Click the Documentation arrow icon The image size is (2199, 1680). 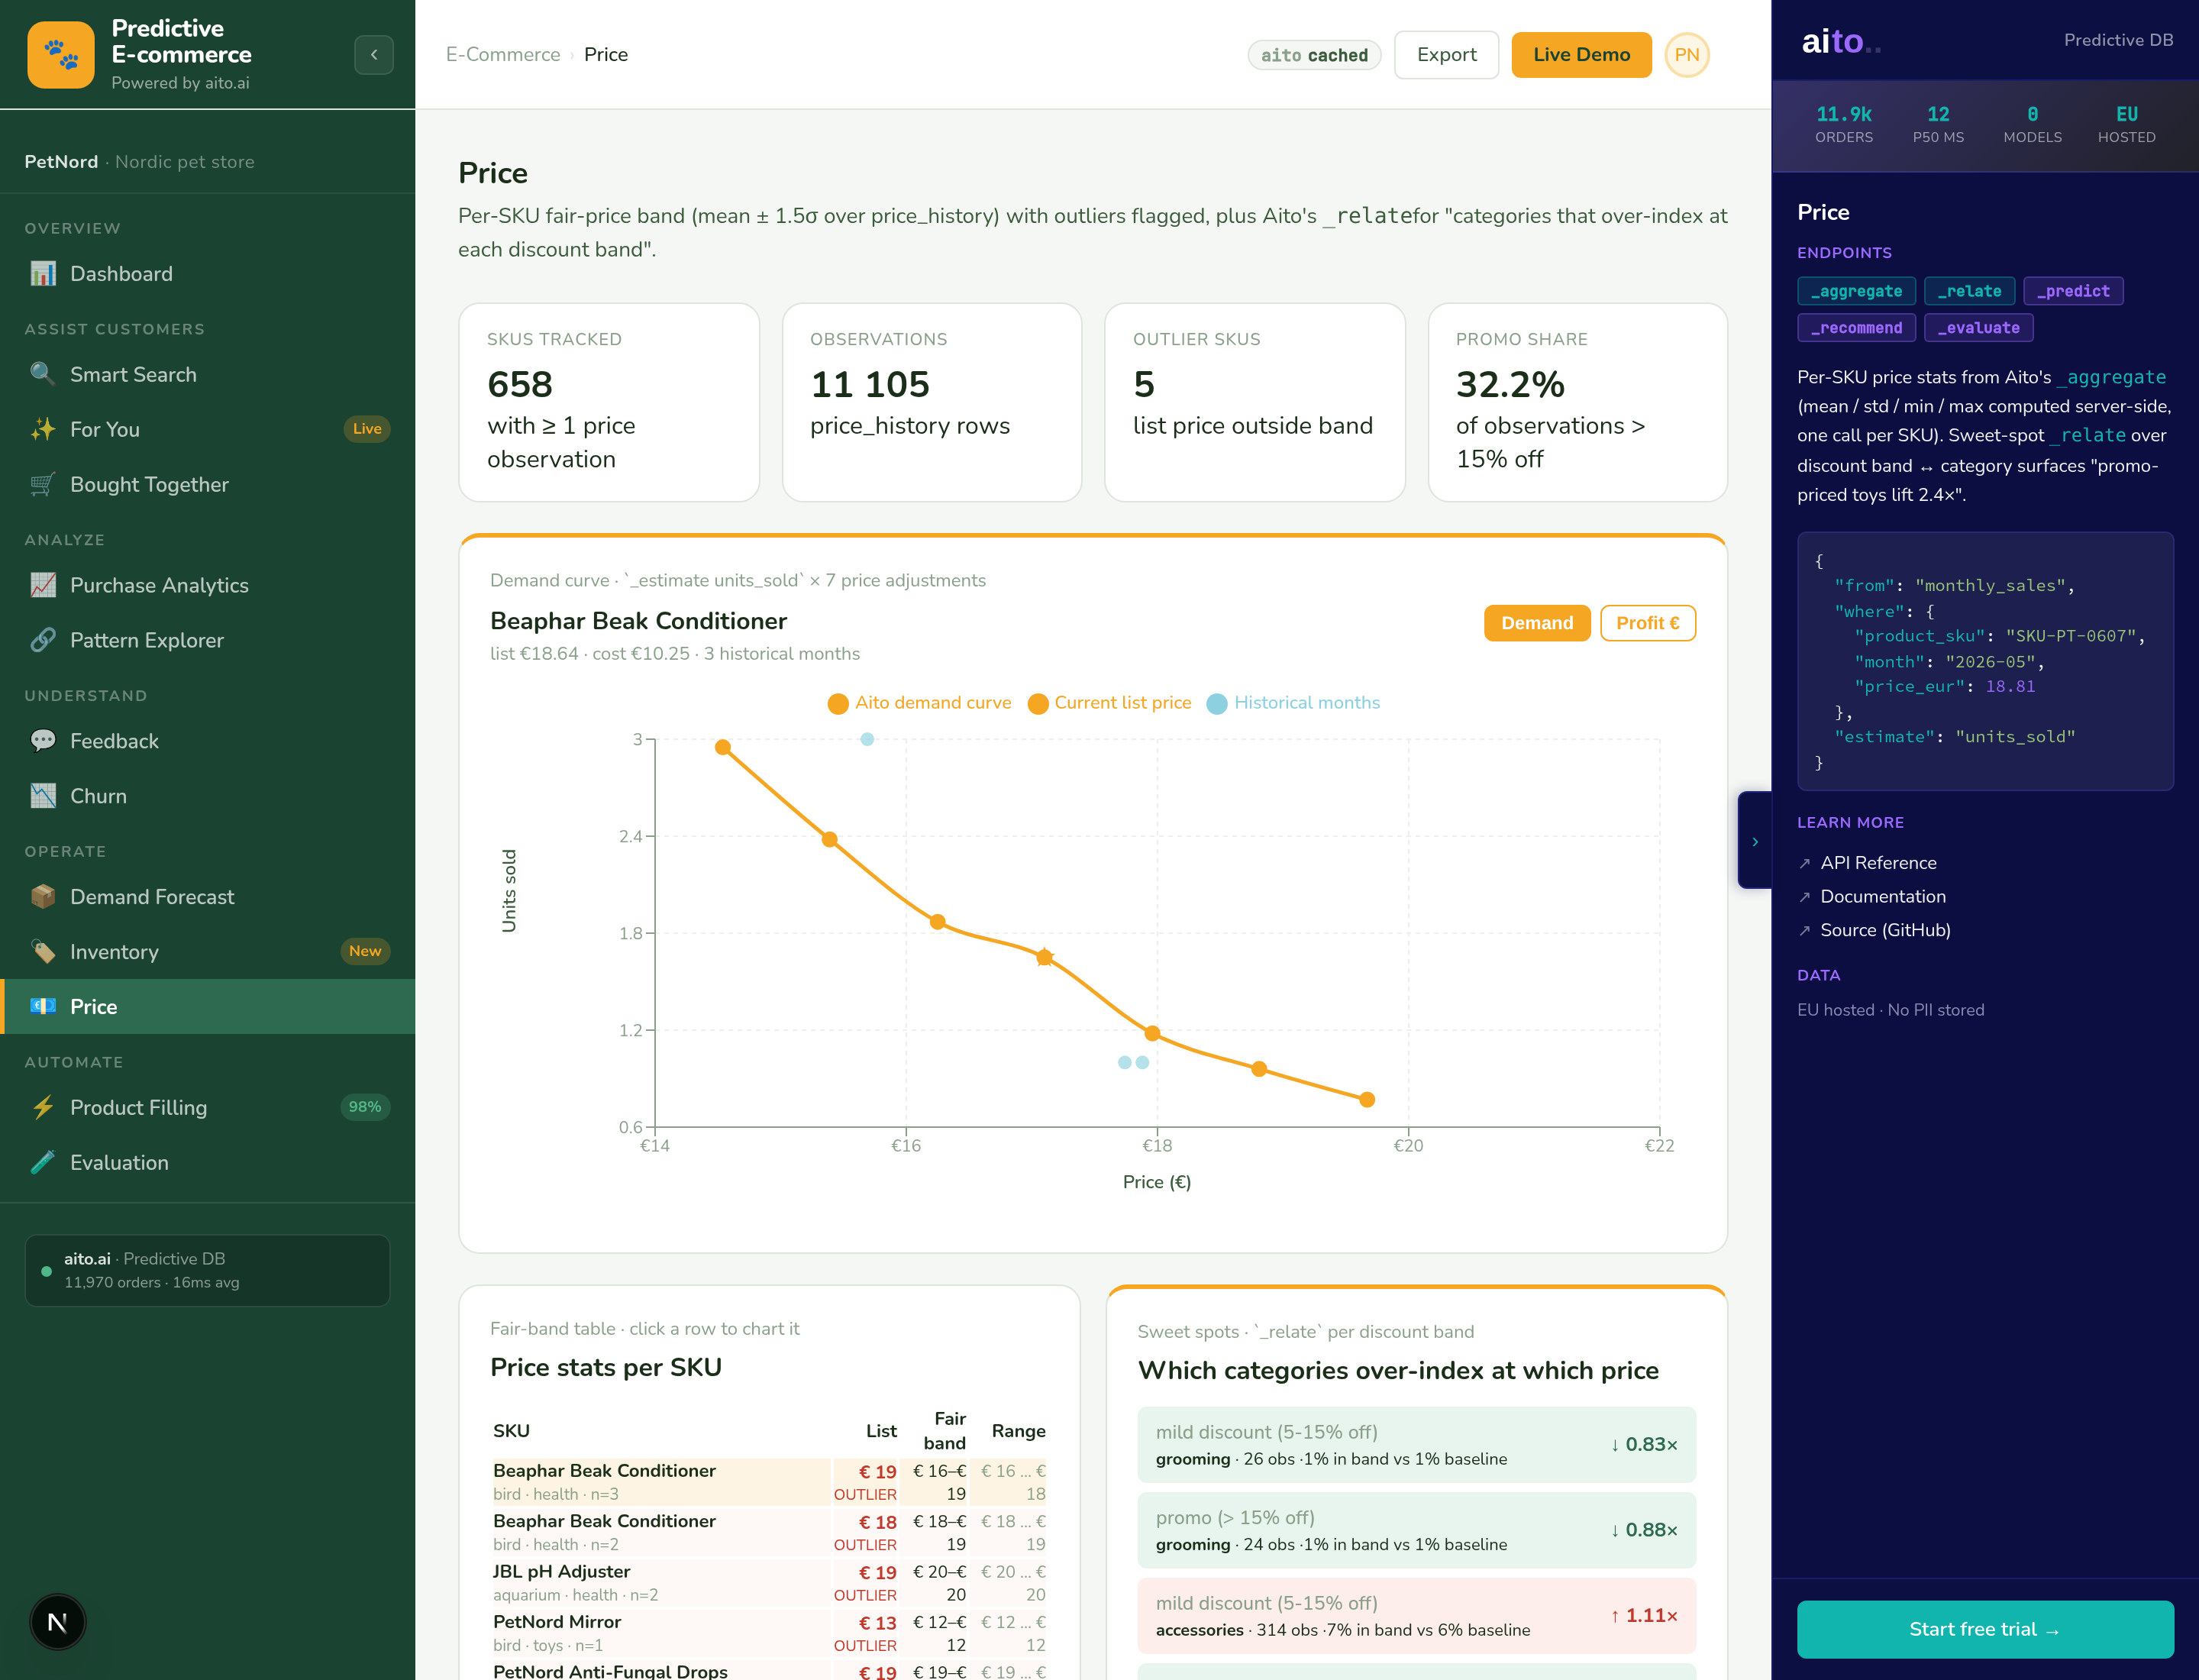[1805, 897]
